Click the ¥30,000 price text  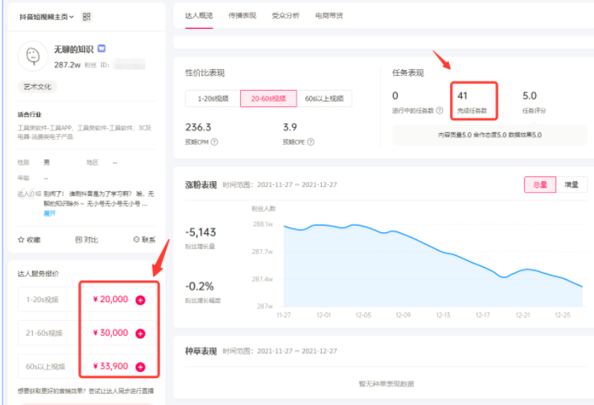point(110,333)
